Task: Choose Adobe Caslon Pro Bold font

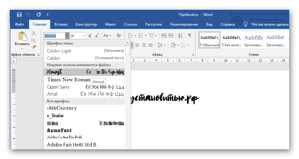Action: [84, 137]
